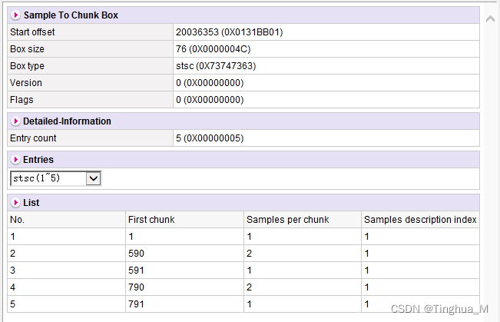Click the Start offset label
This screenshot has width=500, height=322.
[32, 32]
